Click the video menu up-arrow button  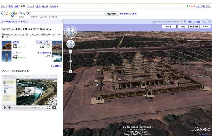click(54, 107)
